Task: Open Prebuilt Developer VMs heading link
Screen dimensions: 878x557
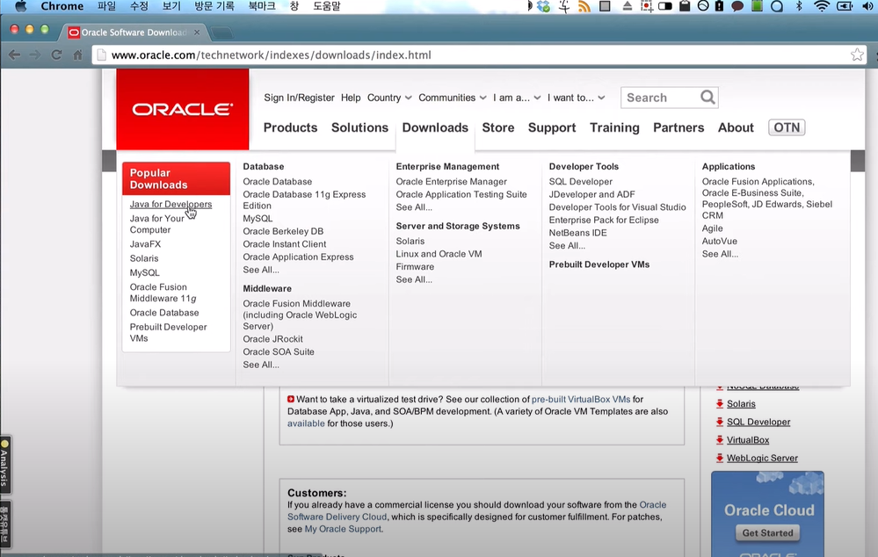Action: pyautogui.click(x=599, y=264)
